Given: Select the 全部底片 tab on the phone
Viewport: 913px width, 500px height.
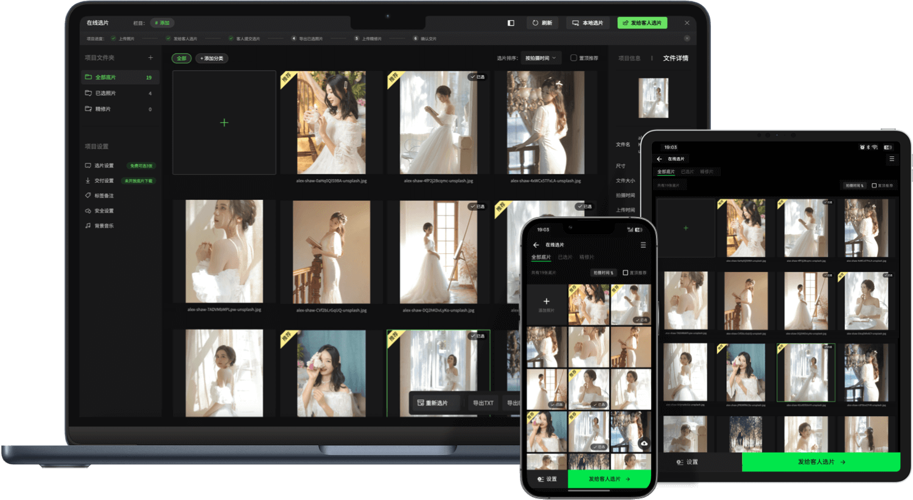Looking at the screenshot, I should (541, 257).
